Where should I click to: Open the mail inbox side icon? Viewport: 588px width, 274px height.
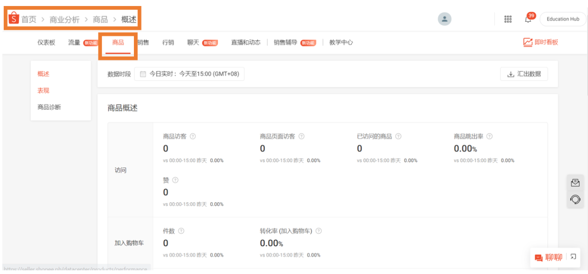coord(575,183)
